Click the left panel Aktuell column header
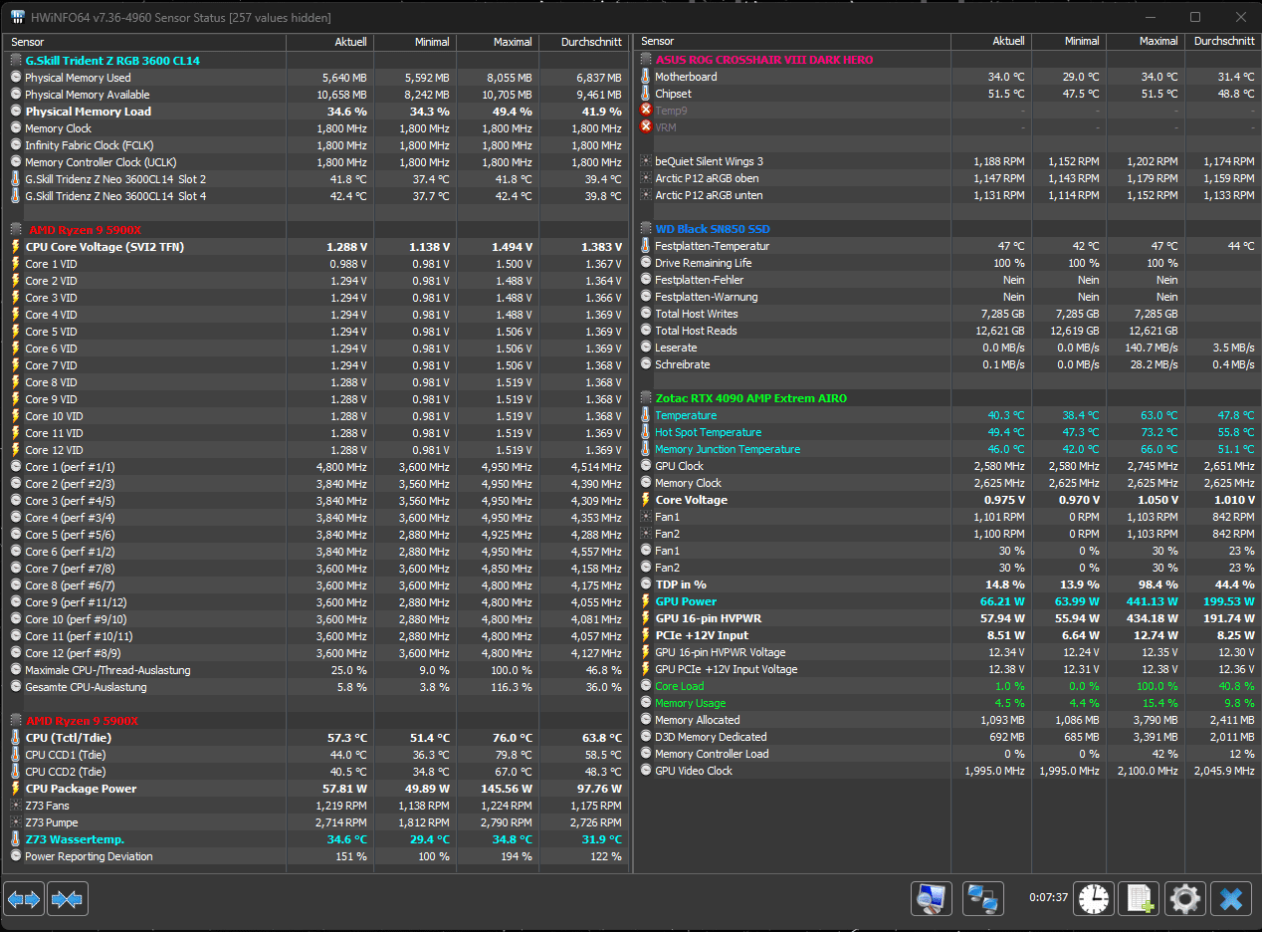1262x932 pixels. point(329,42)
